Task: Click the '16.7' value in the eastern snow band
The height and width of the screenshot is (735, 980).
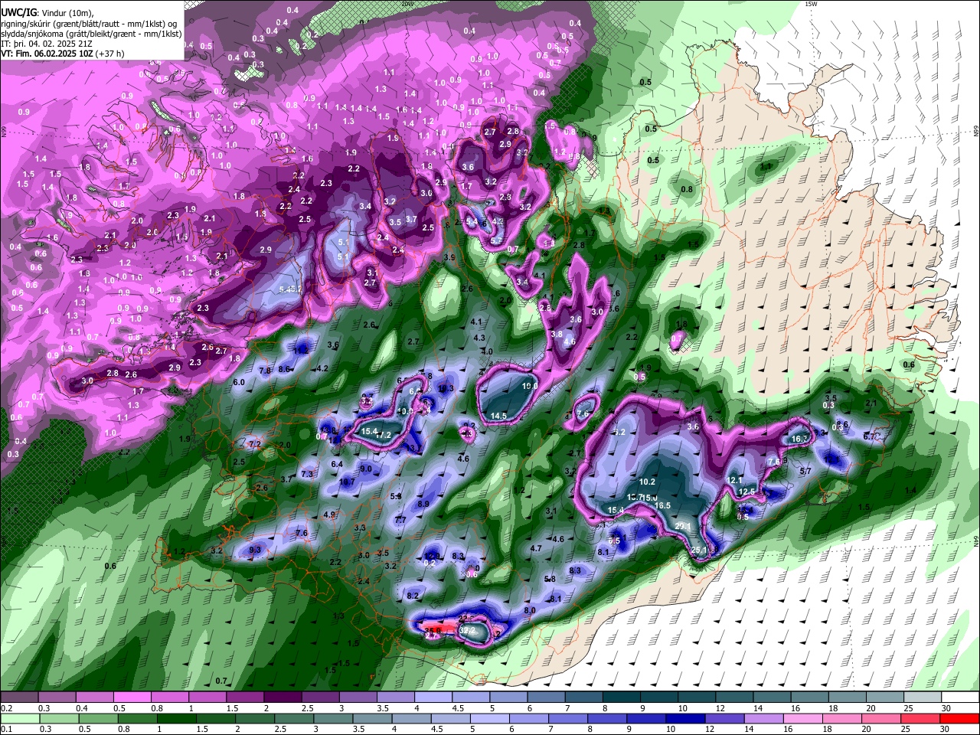Action: (x=800, y=439)
